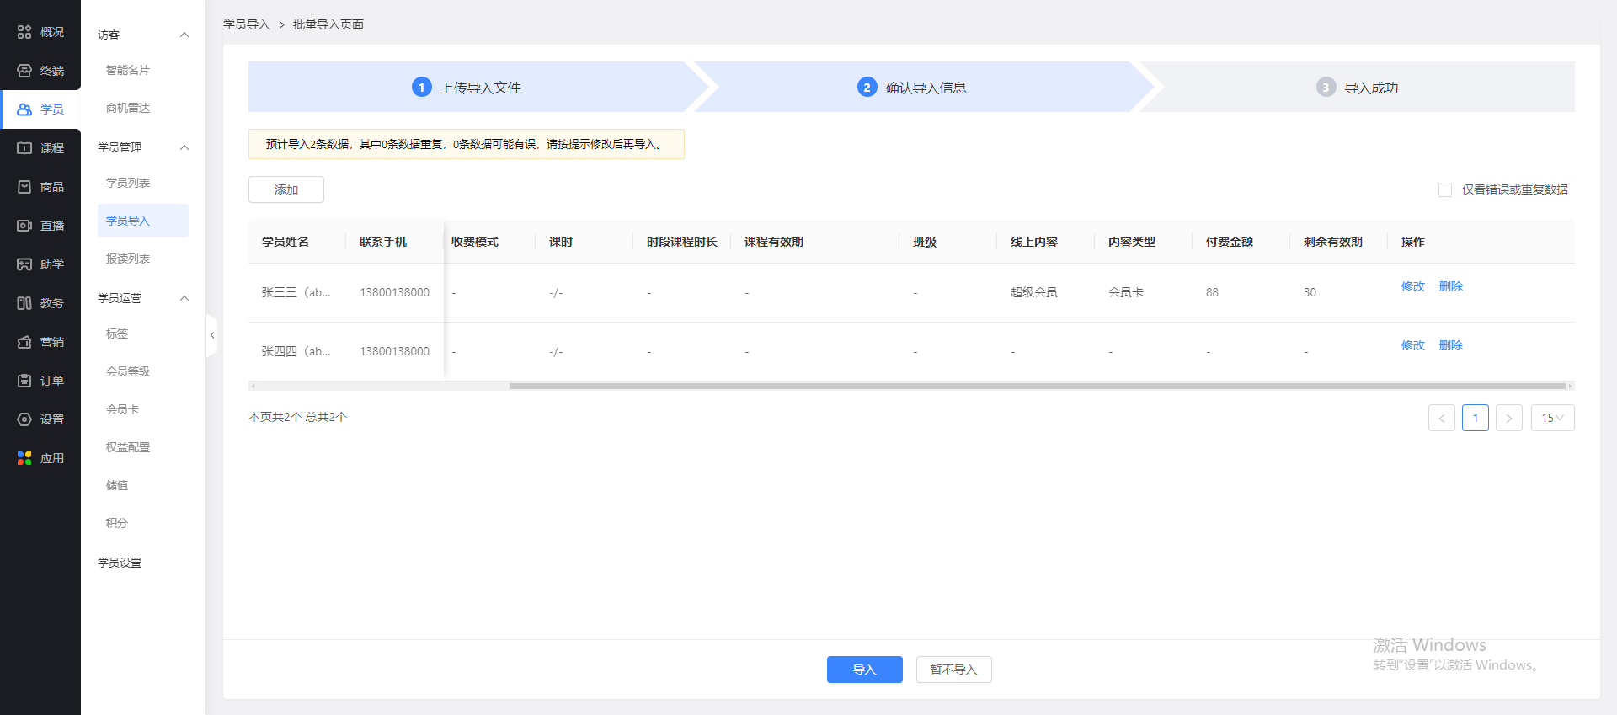Collapse the 学员管理 menu group
This screenshot has height=715, width=1617.
pos(184,147)
